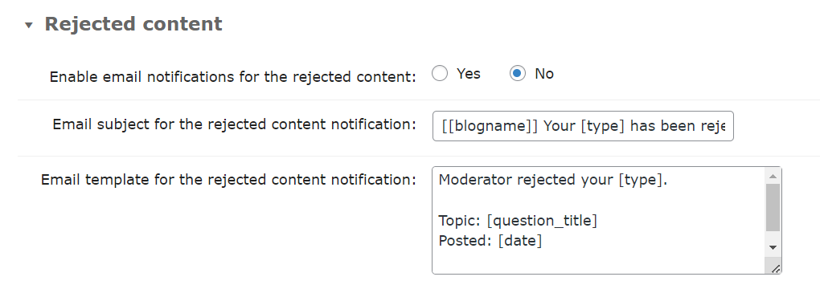Click the textarea resize handle corner
The width and height of the screenshot is (820, 289).
(775, 268)
